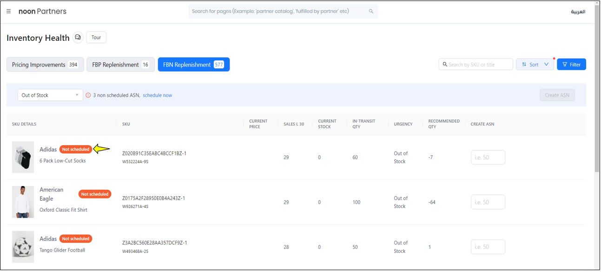
Task: Click the Not scheduled badge on Tango Glider Football
Action: point(76,239)
